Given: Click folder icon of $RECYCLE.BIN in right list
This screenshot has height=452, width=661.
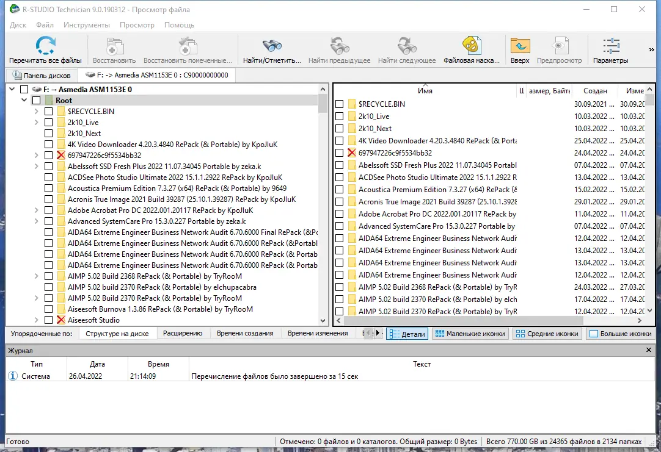Looking at the screenshot, I should pos(352,104).
